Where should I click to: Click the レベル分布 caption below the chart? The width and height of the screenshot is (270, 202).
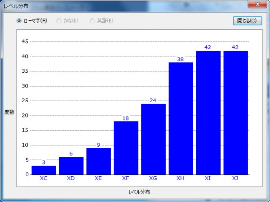coord(139,192)
